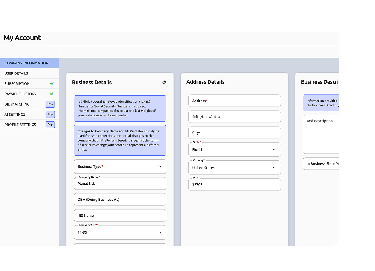Expand the Business Type dropdown
Image resolution: width=375 pixels, height=271 pixels.
[x=120, y=167]
